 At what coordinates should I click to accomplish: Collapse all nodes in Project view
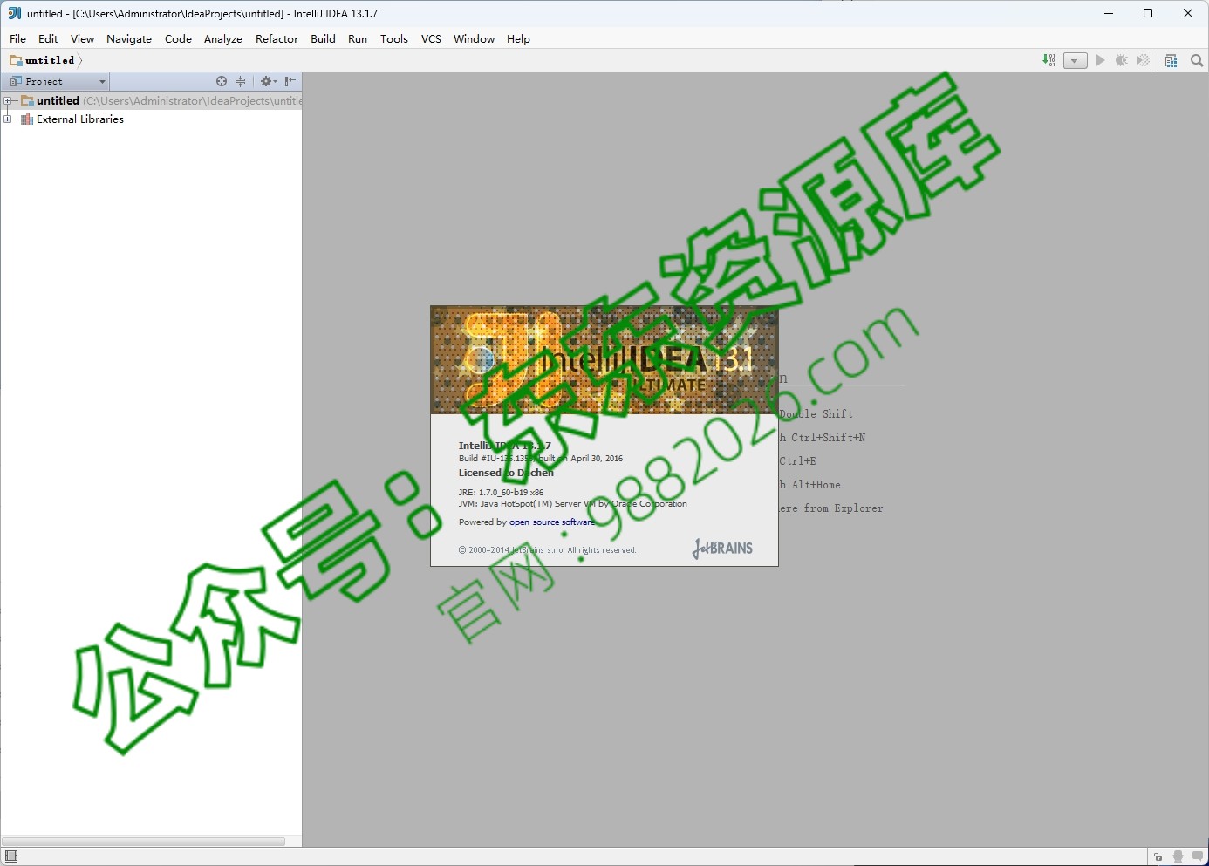point(240,81)
